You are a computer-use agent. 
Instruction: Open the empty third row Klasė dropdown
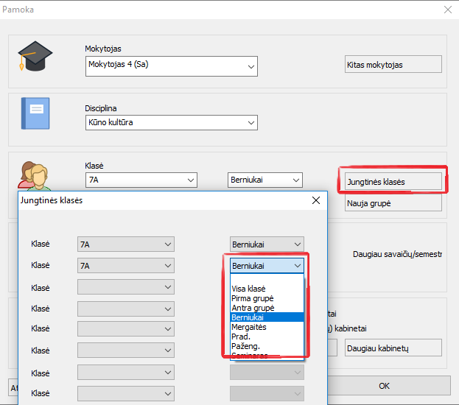pyautogui.click(x=125, y=287)
